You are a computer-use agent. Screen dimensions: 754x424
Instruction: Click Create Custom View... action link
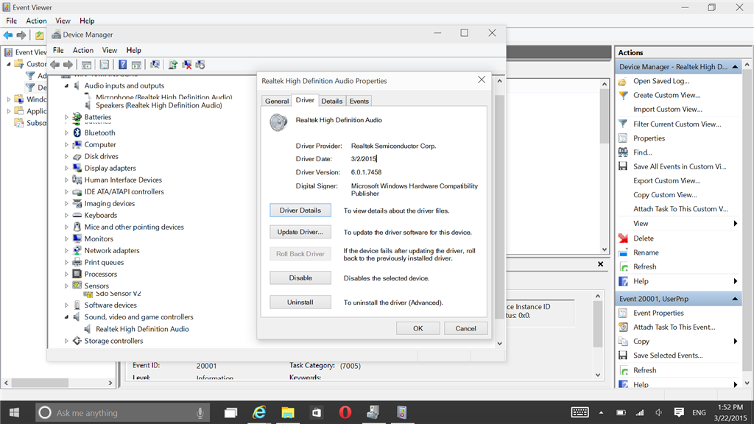click(x=667, y=95)
